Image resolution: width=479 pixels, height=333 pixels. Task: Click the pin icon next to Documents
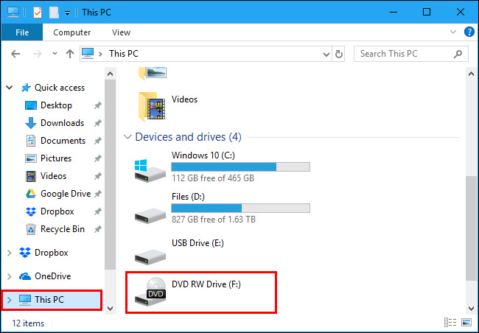coord(97,141)
